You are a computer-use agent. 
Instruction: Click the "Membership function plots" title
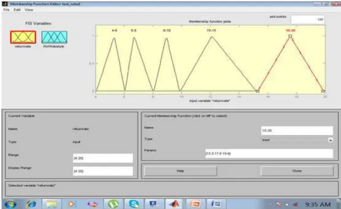pos(210,21)
